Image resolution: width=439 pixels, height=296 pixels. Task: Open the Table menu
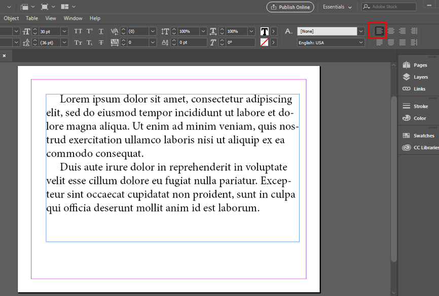[32, 18]
